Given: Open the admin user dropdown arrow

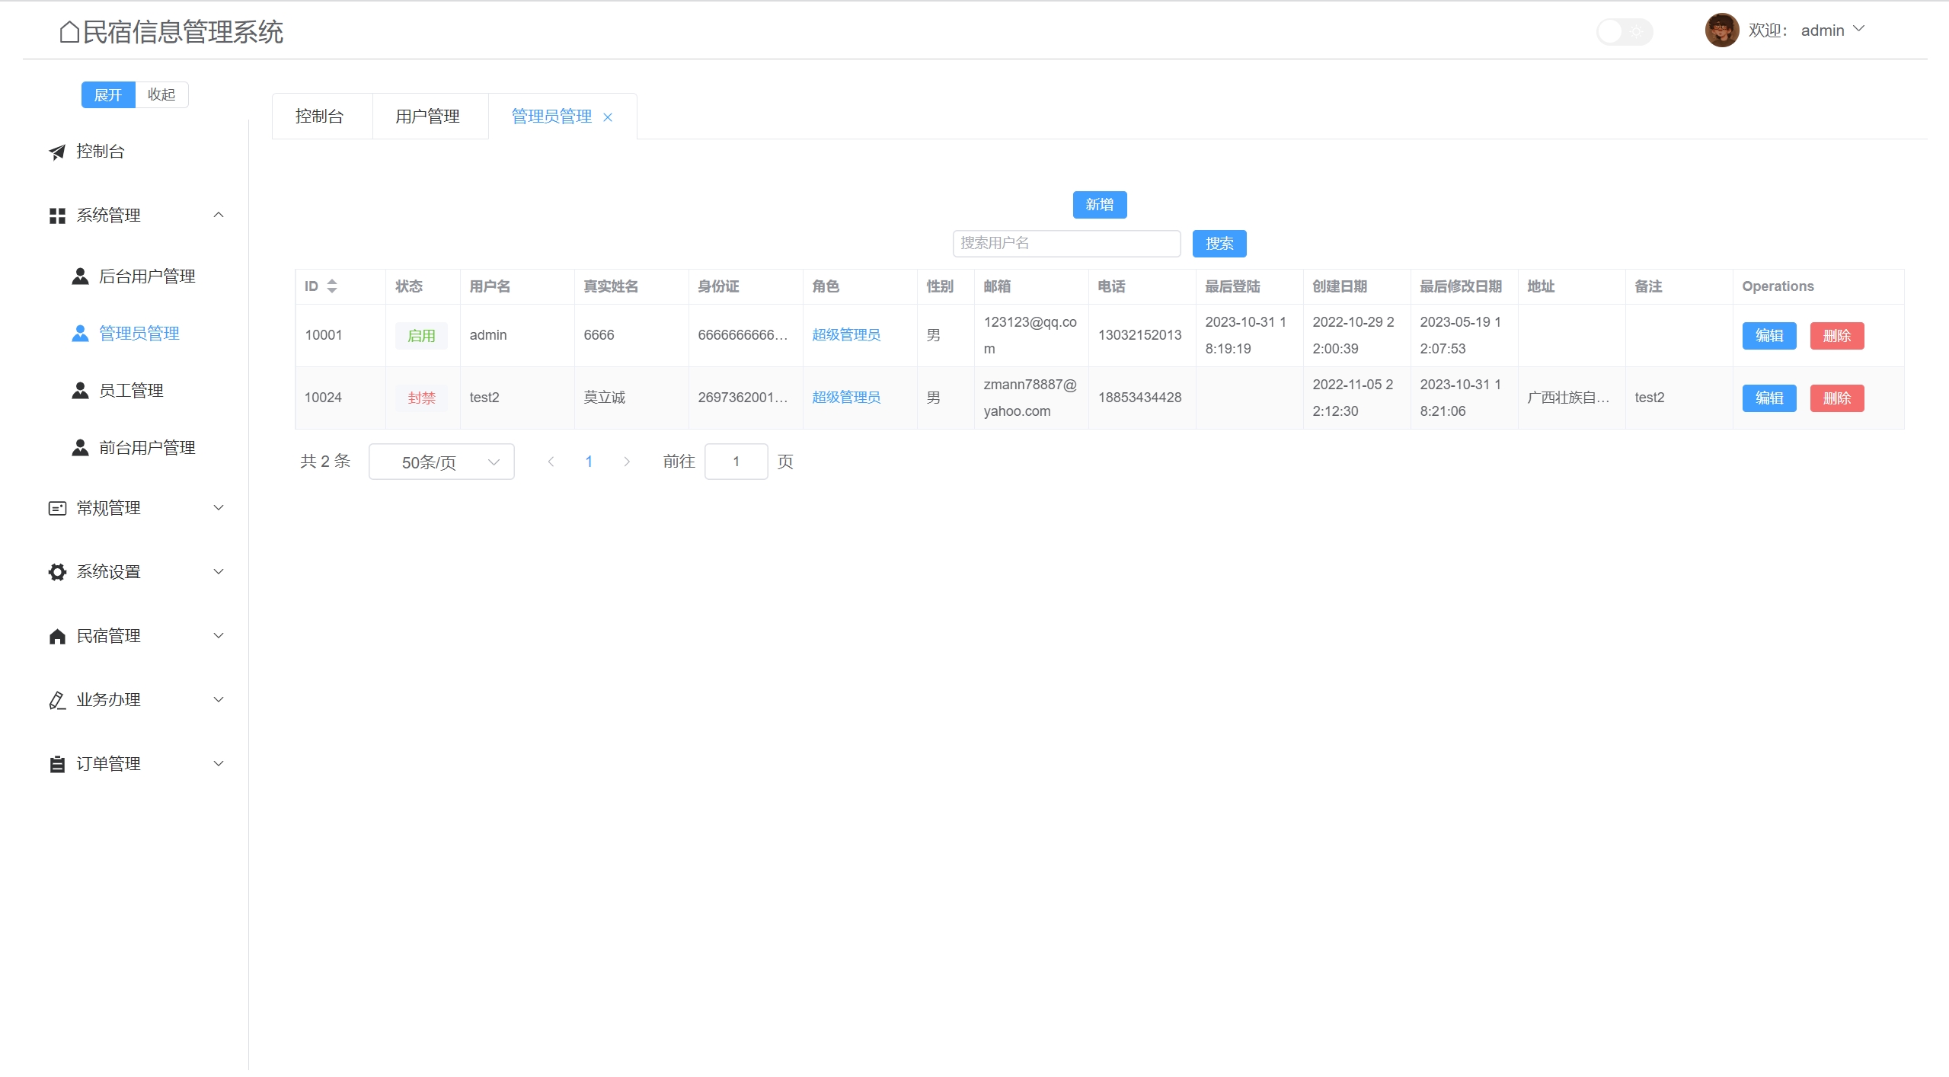Looking at the screenshot, I should pyautogui.click(x=1858, y=29).
